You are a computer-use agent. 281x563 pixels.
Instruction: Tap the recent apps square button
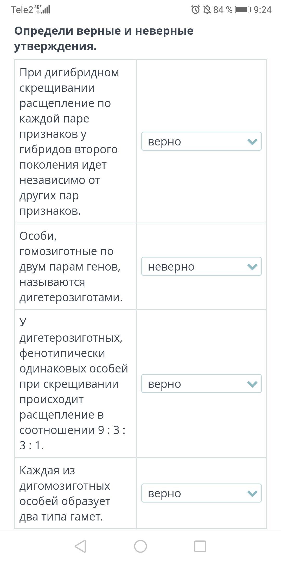200,546
